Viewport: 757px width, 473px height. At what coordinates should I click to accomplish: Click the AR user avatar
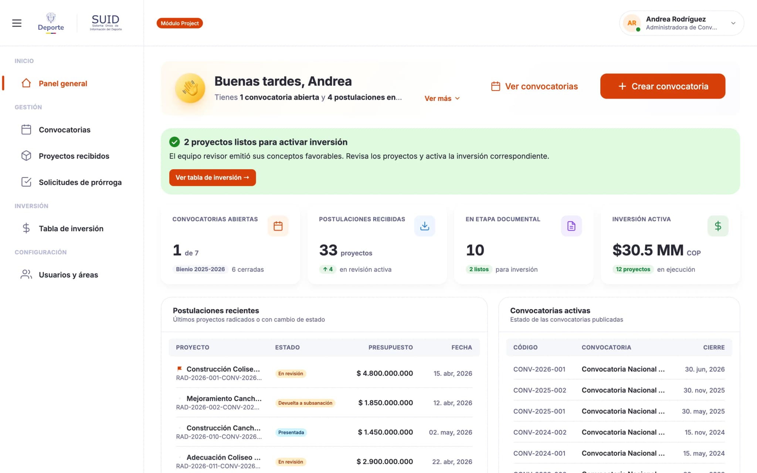coord(632,23)
